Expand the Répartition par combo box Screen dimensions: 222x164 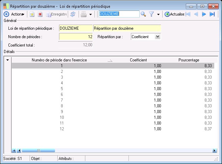pyautogui.click(x=157, y=36)
